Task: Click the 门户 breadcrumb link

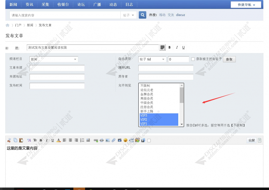Action: click(18, 25)
